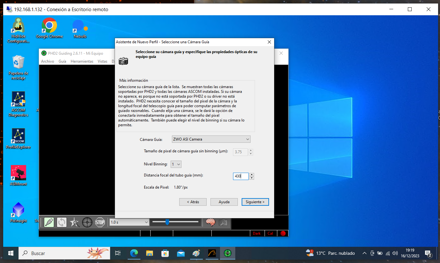The width and height of the screenshot is (440, 263).
Task: Open Microsoft Store taskbar icon
Action: [165, 253]
